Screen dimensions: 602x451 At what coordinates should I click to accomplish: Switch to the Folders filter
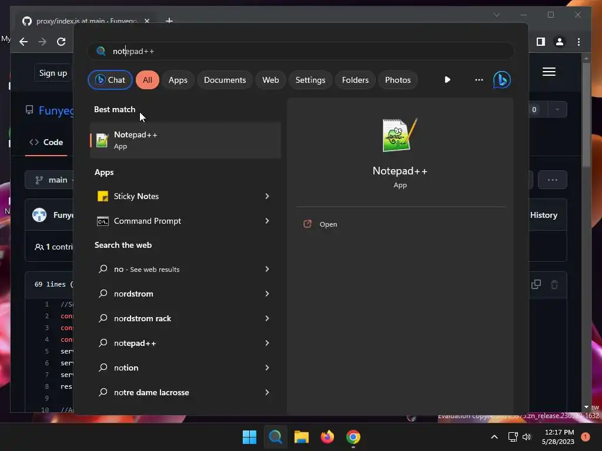[x=355, y=80]
